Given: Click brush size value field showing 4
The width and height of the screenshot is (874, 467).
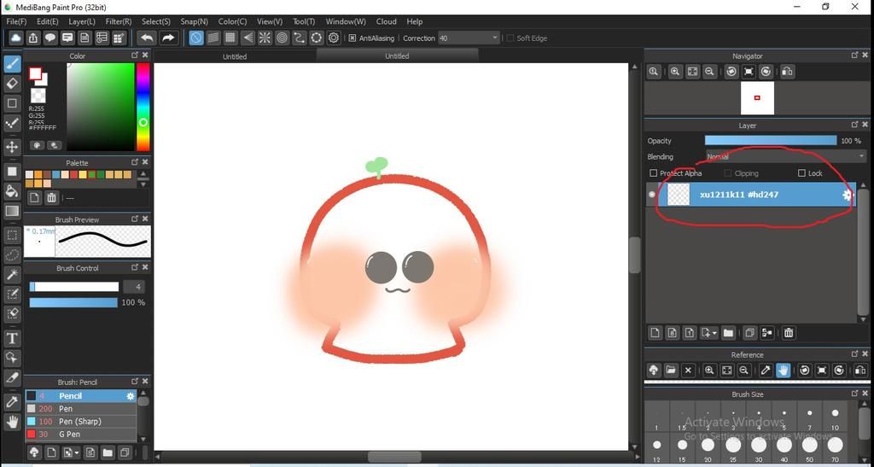Looking at the screenshot, I should (134, 287).
